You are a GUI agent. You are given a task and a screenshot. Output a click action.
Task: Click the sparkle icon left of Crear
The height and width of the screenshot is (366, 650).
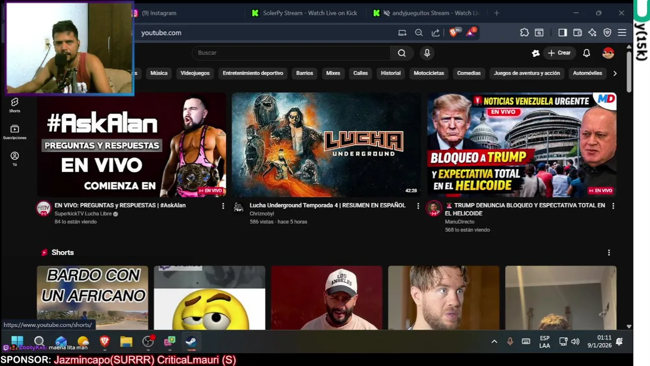tap(536, 53)
